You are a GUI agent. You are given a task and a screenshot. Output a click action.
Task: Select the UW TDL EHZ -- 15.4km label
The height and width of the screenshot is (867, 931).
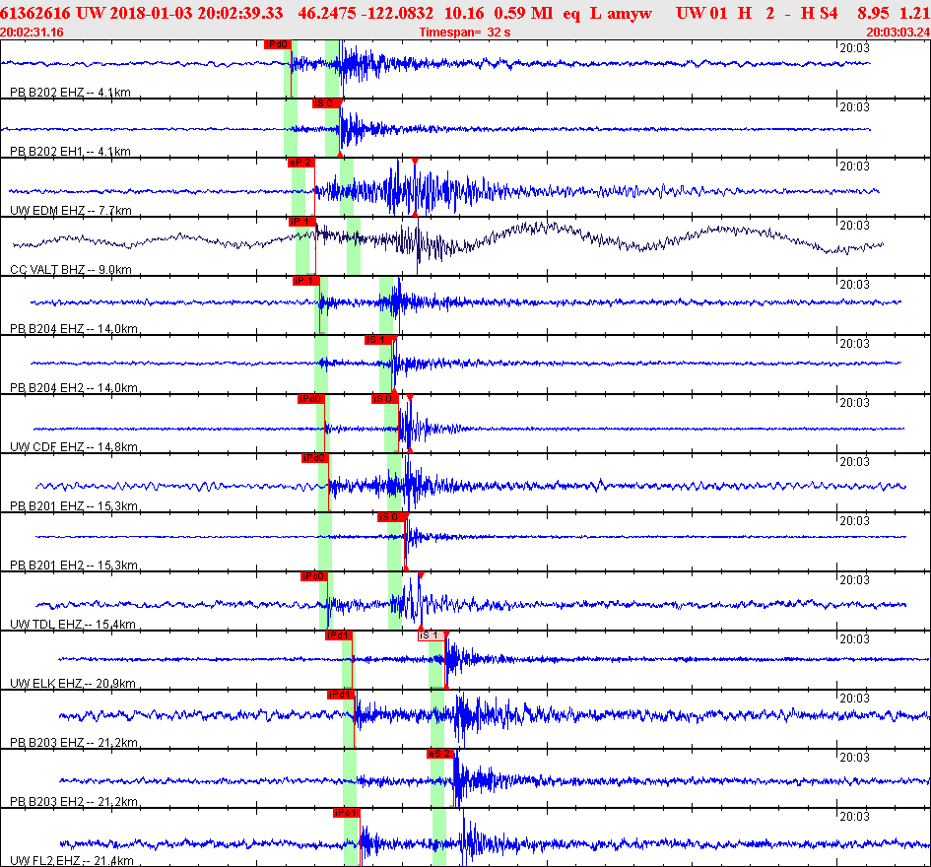[x=73, y=624]
